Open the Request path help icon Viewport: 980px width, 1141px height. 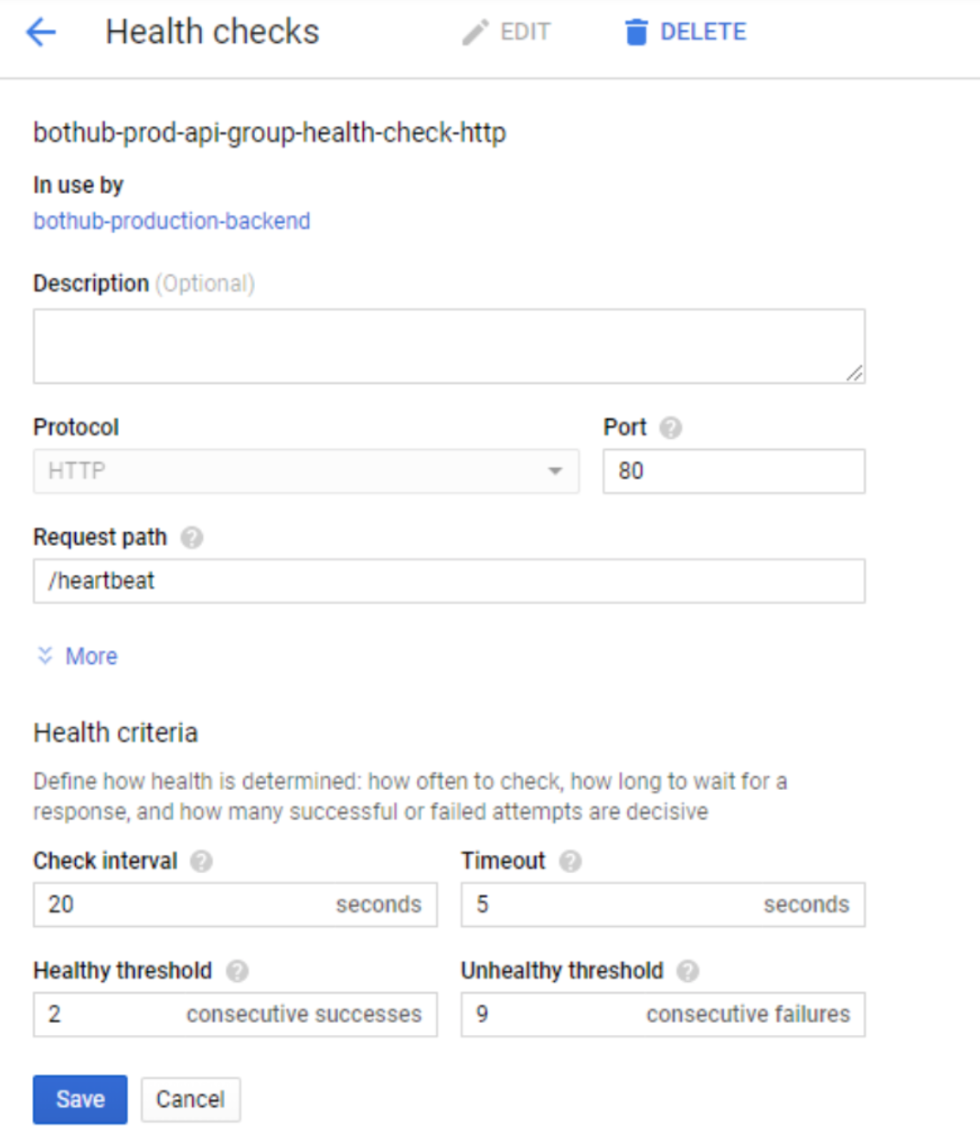click(191, 538)
